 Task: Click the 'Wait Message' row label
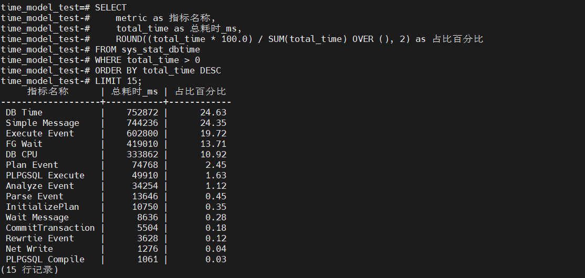point(37,217)
